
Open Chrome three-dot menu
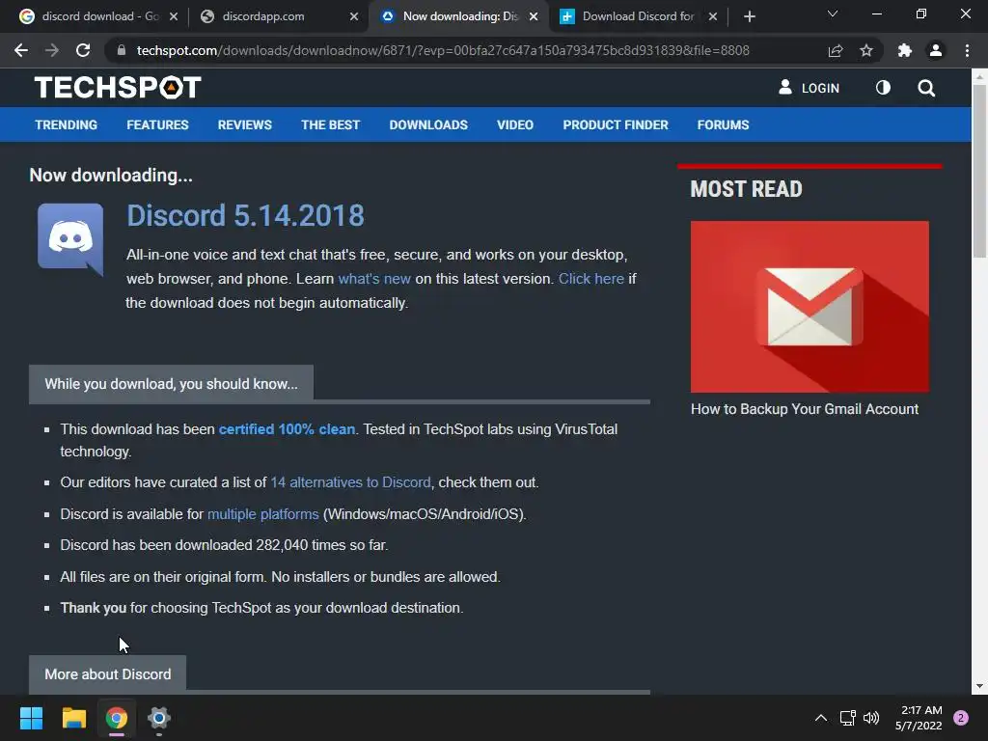coord(967,50)
